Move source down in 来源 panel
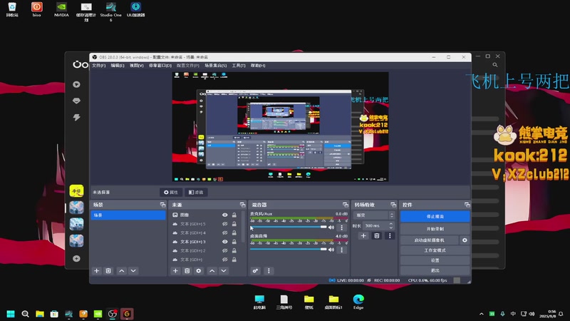The image size is (570, 321). pyautogui.click(x=224, y=271)
